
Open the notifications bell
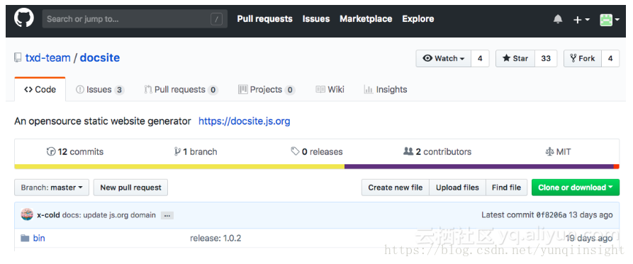[x=558, y=19]
